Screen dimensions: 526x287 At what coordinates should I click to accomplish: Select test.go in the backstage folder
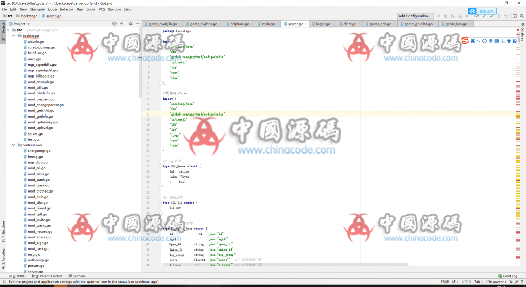pos(33,140)
